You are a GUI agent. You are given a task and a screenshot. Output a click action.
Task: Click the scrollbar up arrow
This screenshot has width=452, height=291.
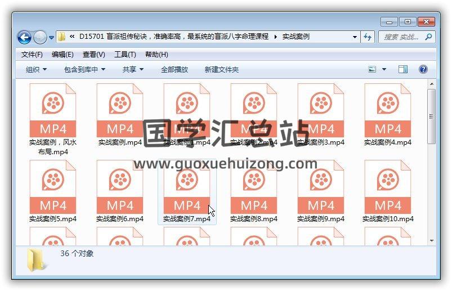(432, 84)
